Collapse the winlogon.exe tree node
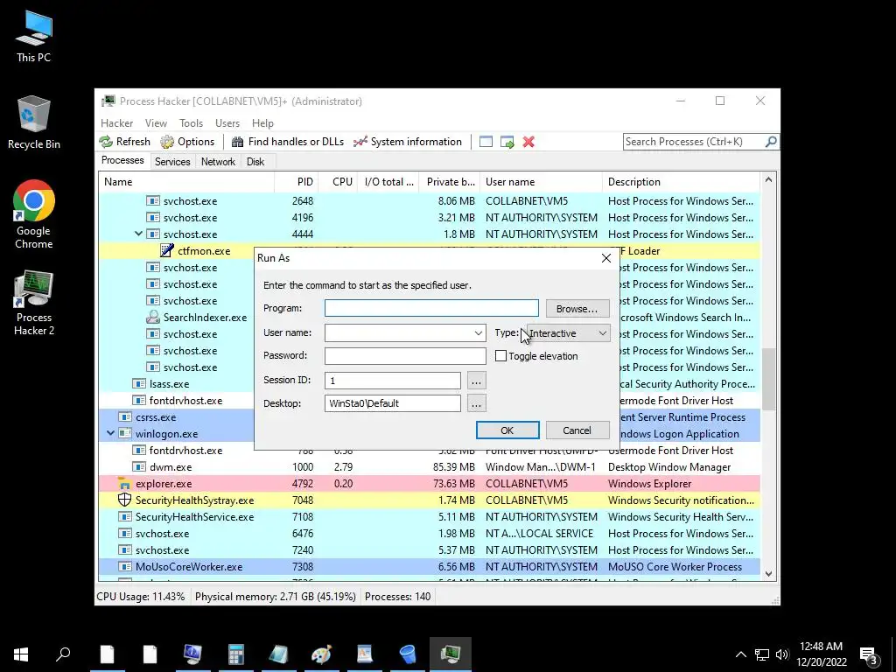896x672 pixels. (110, 434)
